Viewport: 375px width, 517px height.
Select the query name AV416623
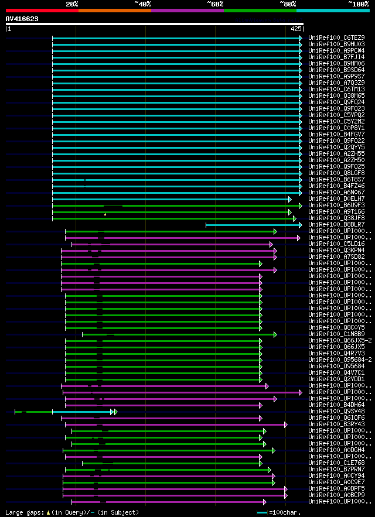point(22,19)
